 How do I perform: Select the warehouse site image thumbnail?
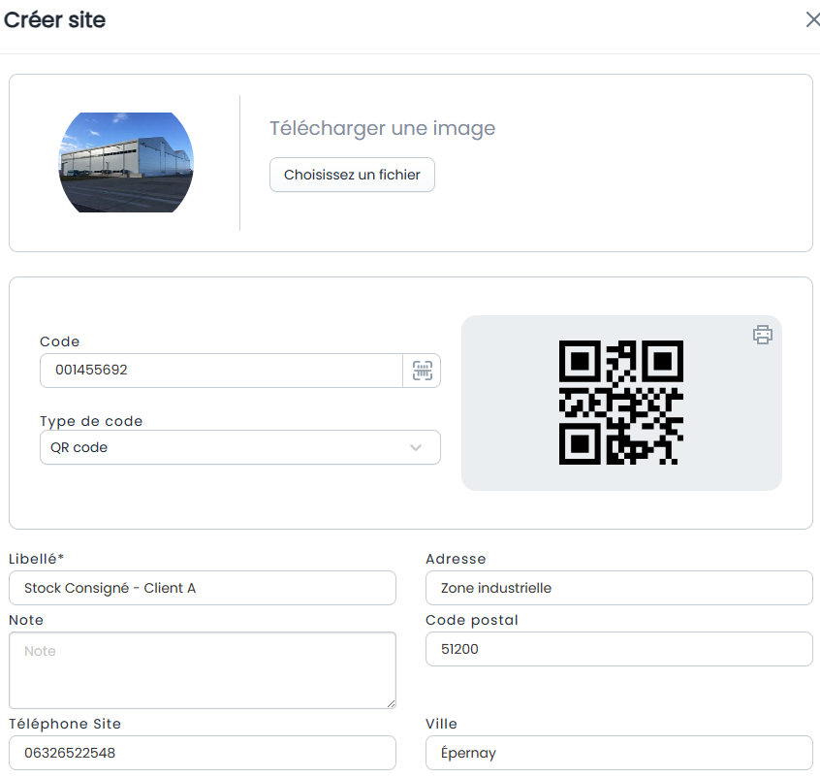pos(126,162)
